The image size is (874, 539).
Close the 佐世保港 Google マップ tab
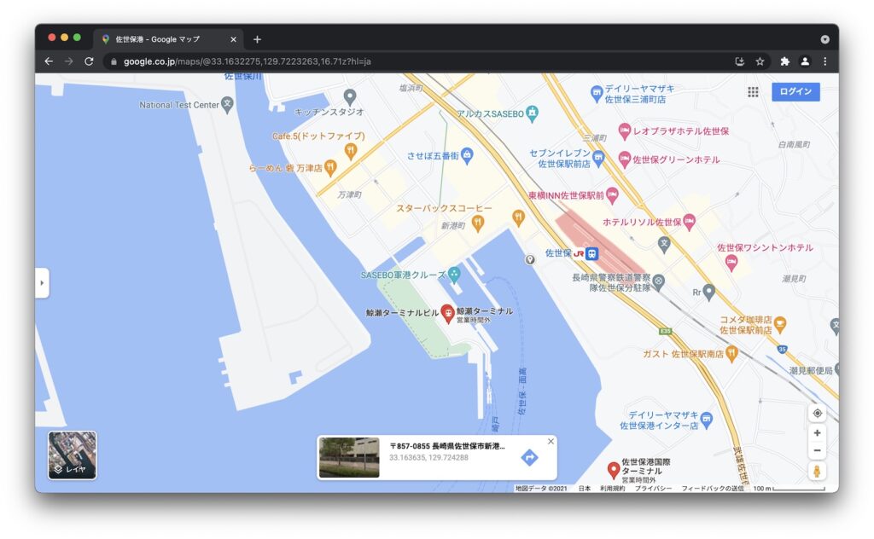pyautogui.click(x=233, y=39)
